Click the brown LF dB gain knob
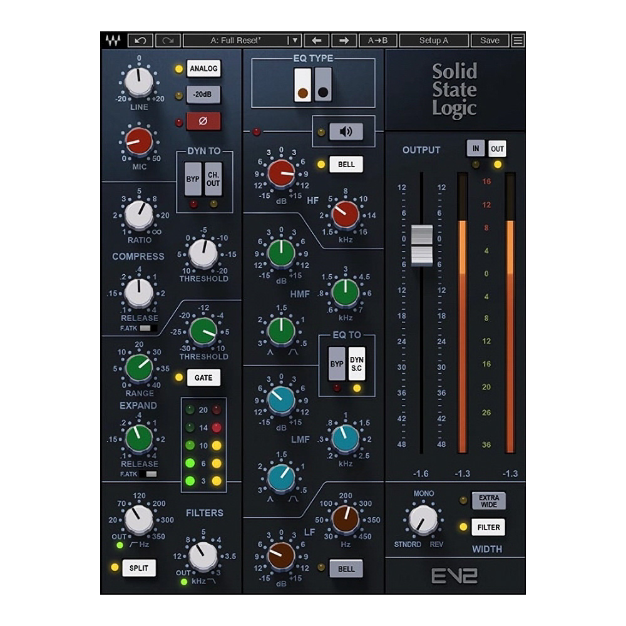 [x=281, y=555]
